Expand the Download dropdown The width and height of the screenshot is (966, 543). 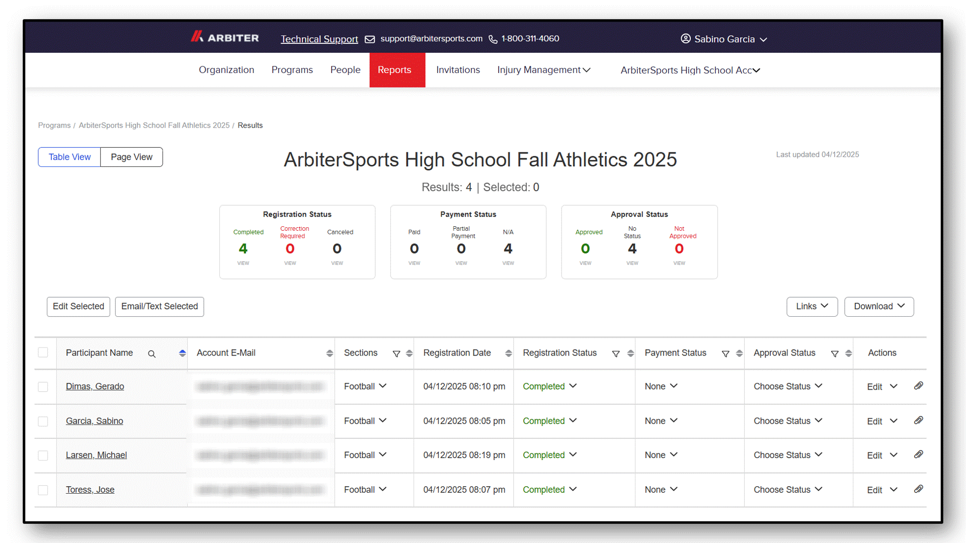point(879,307)
